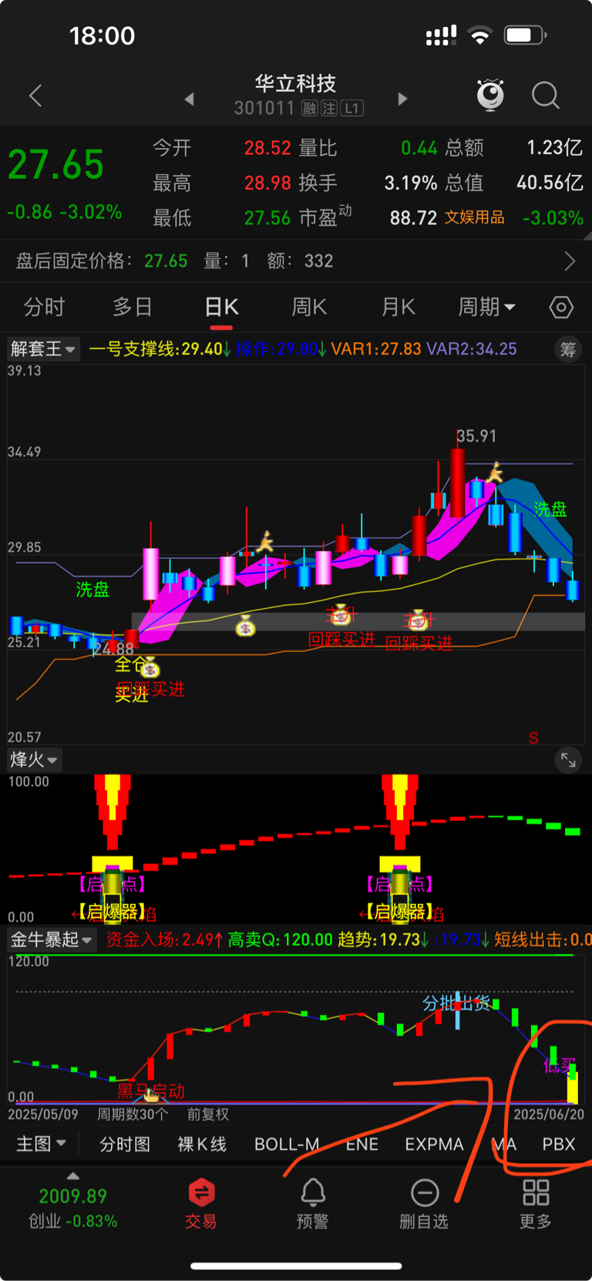This screenshot has width=592, height=1281.
Task: Tap 分批出货 signal label
Action: coord(456,1003)
